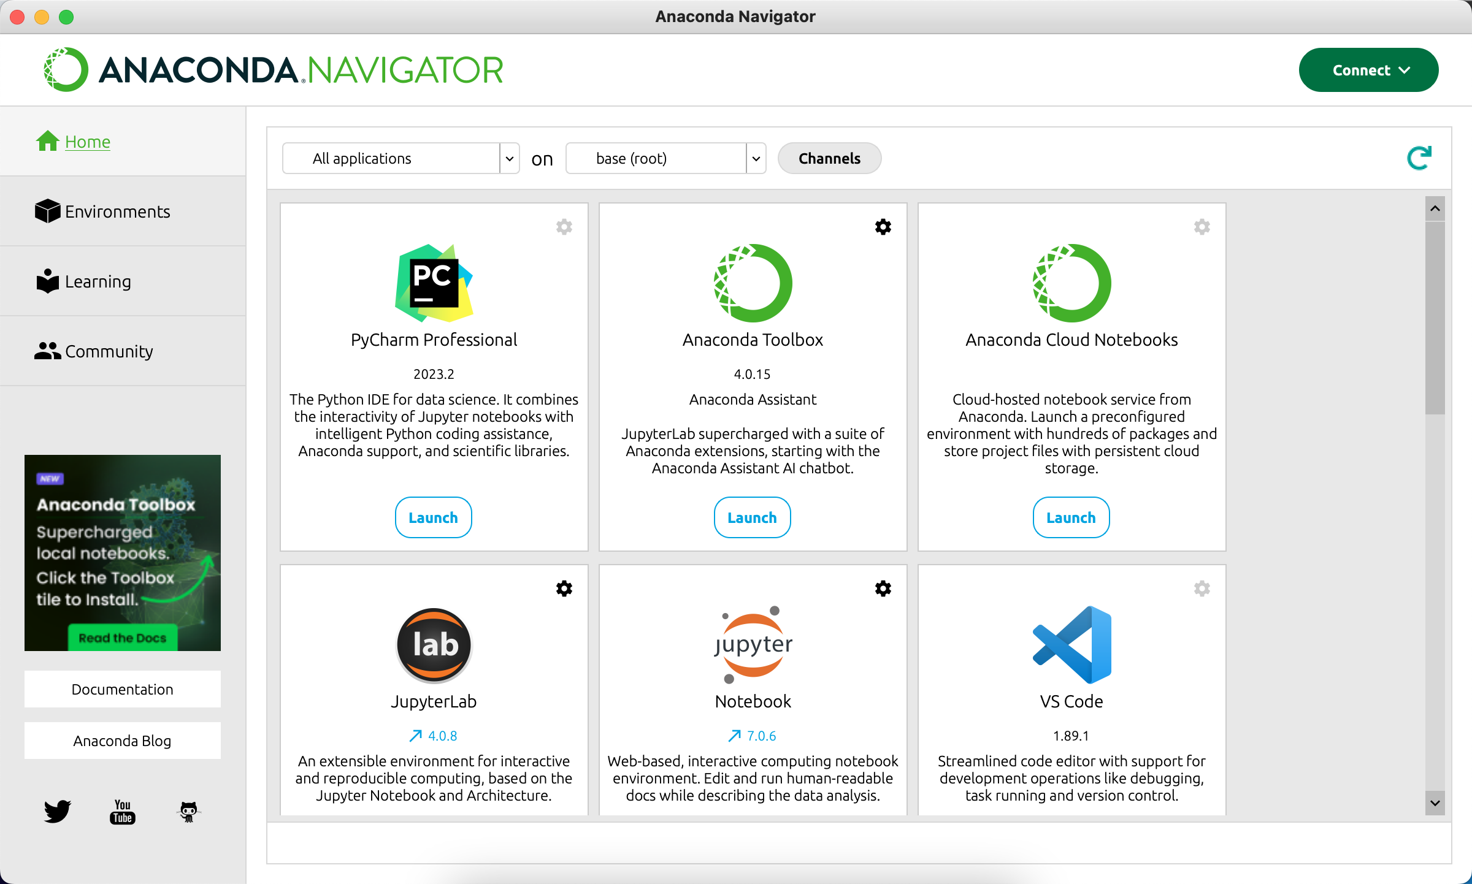Switch to the Environments tab
Viewport: 1472px width, 884px height.
123,211
